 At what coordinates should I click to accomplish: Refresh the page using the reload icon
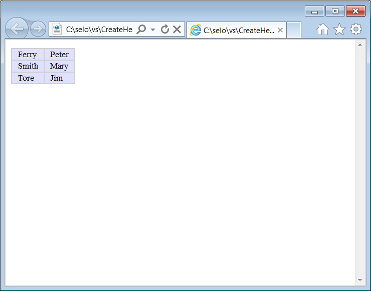(x=165, y=29)
